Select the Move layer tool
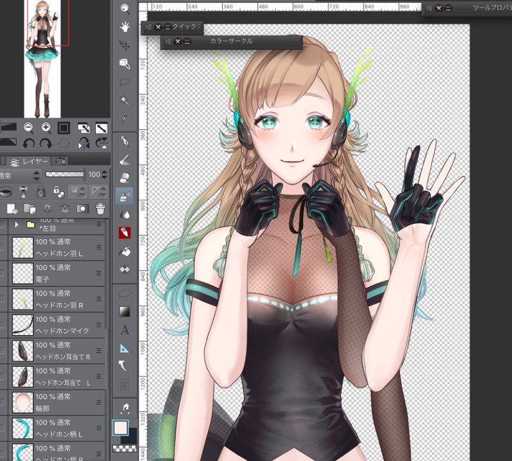Viewport: 512px width, 461px height. pos(124,45)
